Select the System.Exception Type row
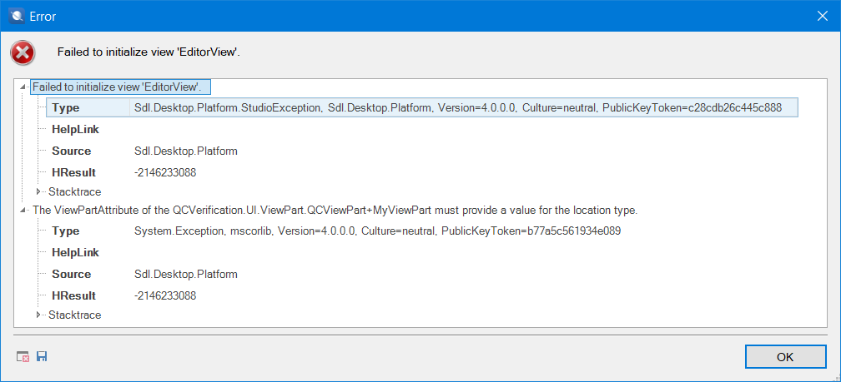Screen dimensions: 841x382 [377, 231]
